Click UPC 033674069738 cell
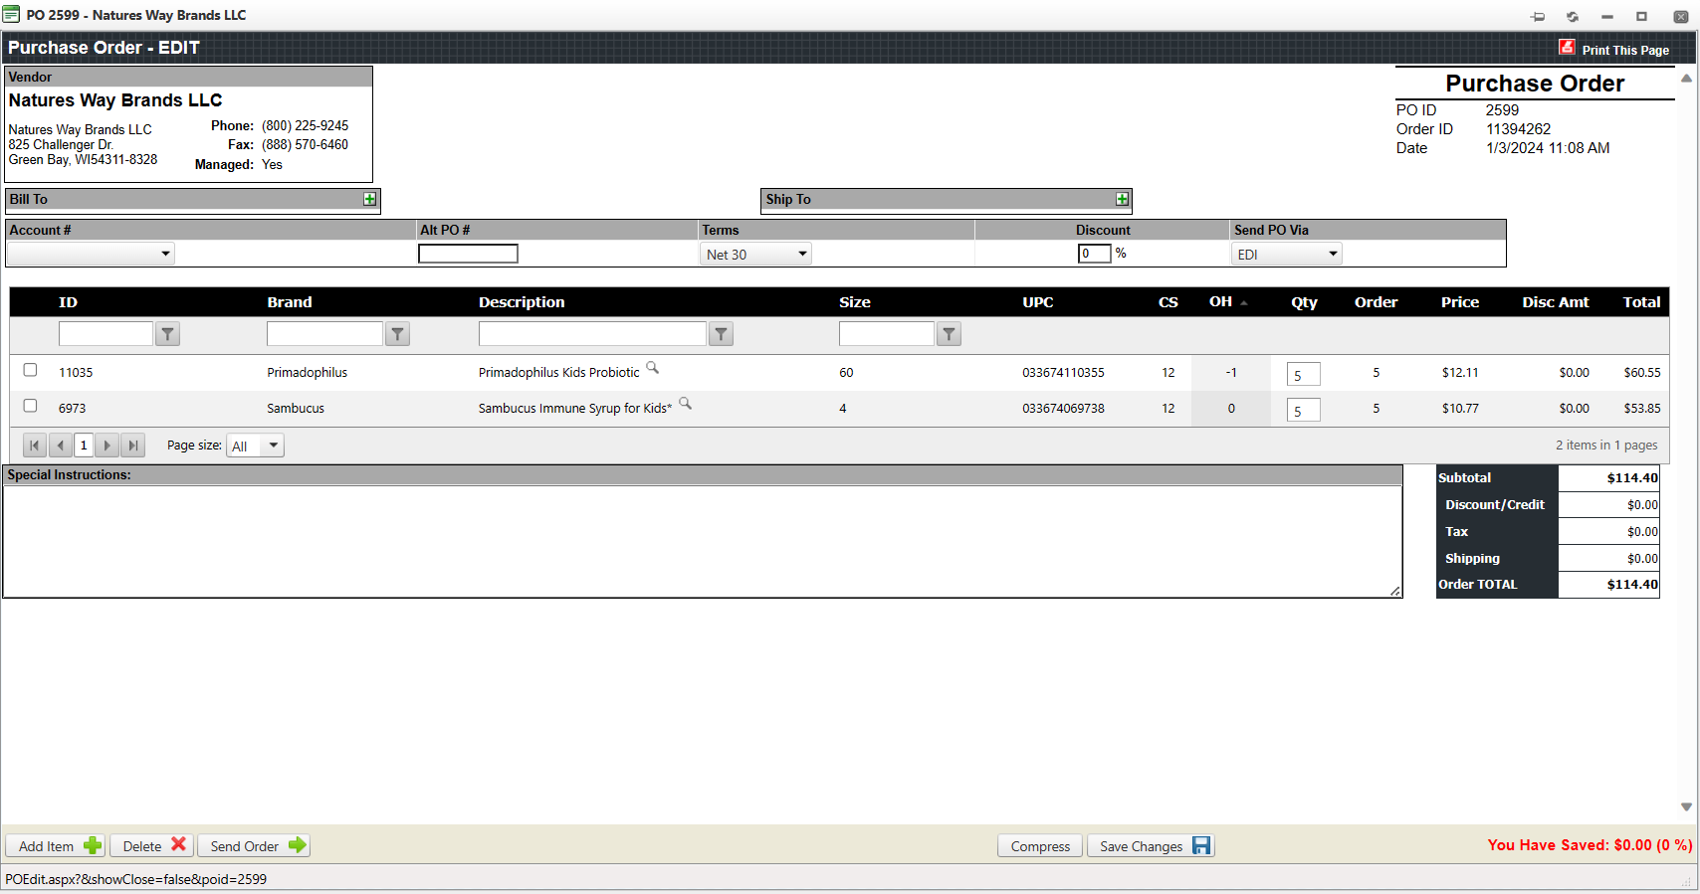Screen dimensions: 1700x894 (1063, 409)
